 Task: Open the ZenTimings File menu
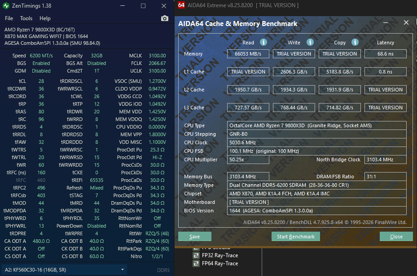pyautogui.click(x=9, y=18)
